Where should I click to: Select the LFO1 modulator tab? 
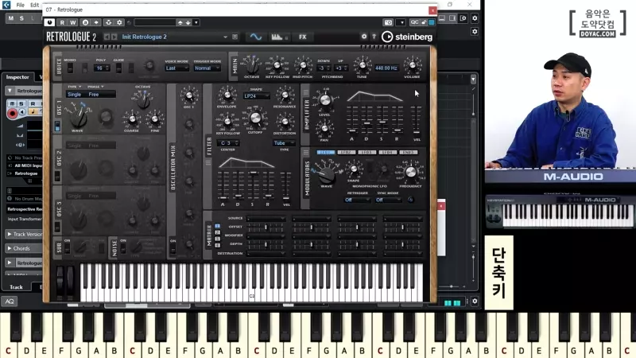pyautogui.click(x=325, y=153)
